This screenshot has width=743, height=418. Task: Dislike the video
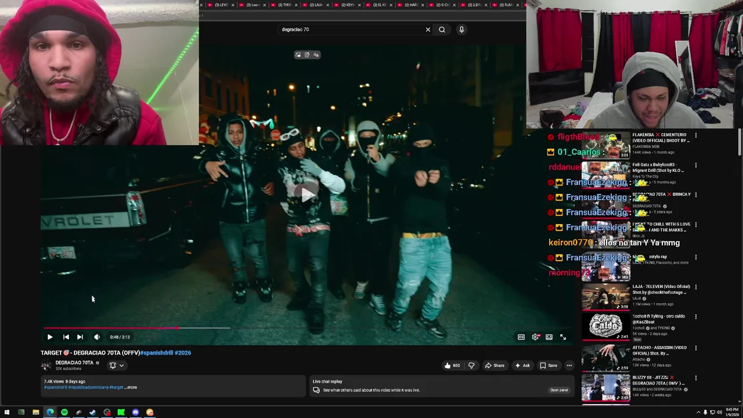[x=471, y=365]
